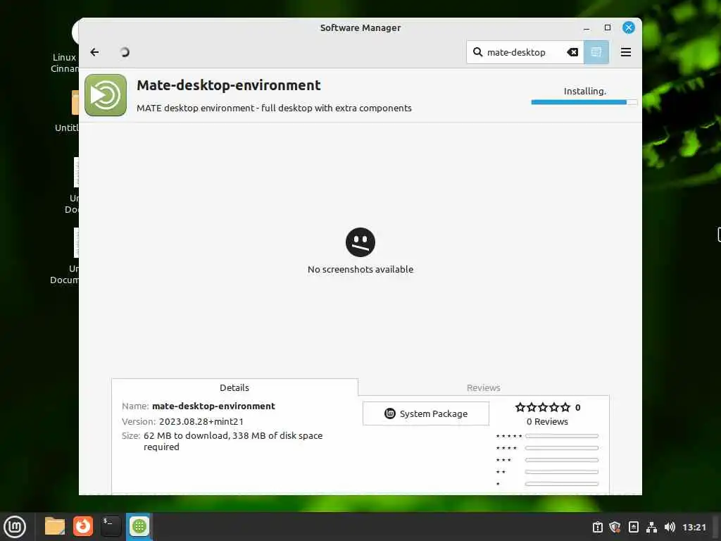Click the package name mate-desktop-environment value

coord(213,406)
